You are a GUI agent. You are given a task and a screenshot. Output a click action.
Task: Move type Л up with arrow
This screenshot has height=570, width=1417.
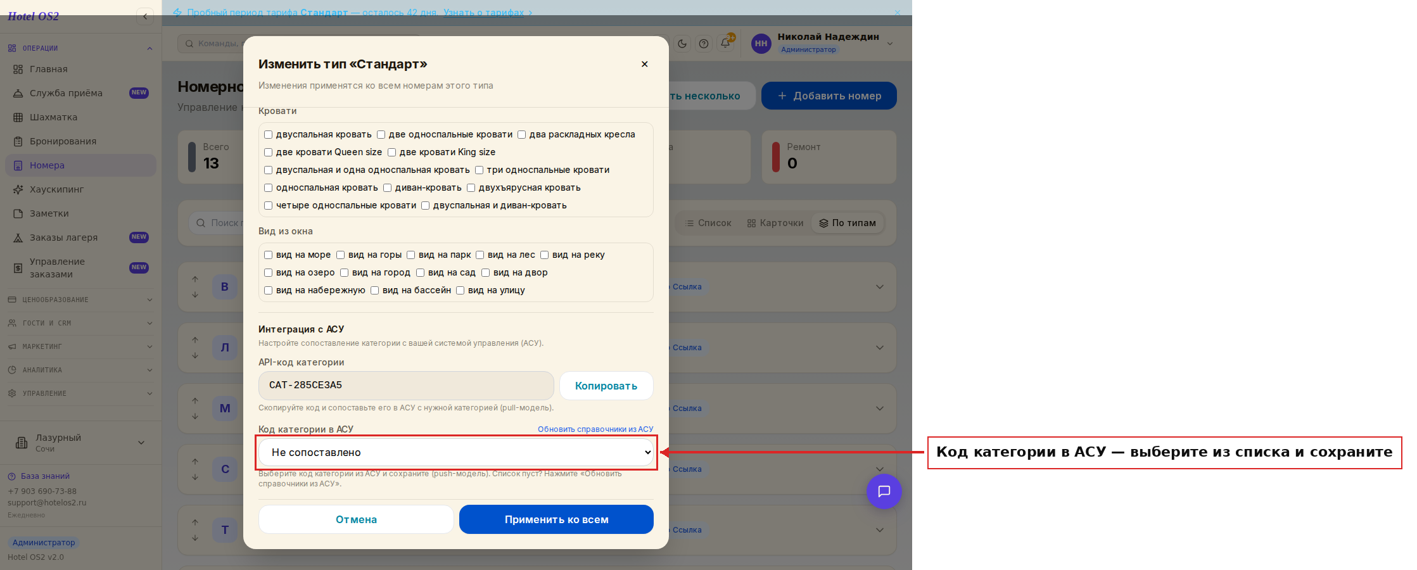pos(195,340)
